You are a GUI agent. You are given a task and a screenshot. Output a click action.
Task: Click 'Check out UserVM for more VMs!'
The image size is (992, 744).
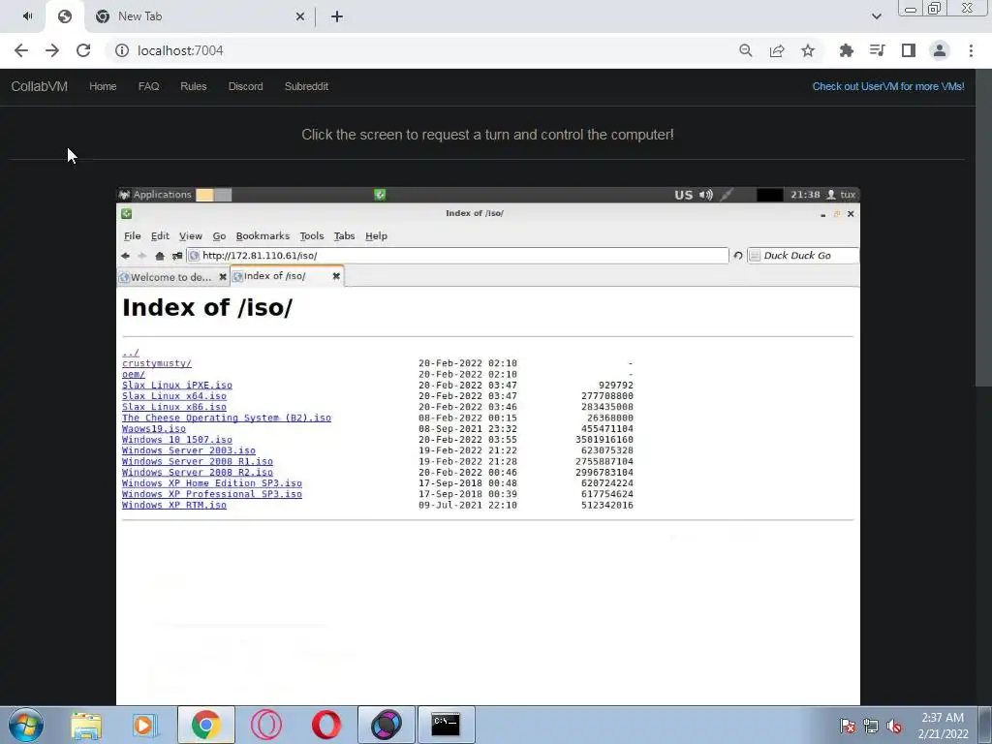(888, 86)
